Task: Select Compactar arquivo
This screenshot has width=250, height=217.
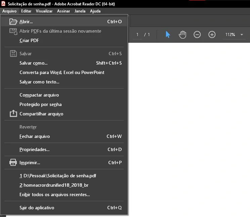Action: point(64,95)
